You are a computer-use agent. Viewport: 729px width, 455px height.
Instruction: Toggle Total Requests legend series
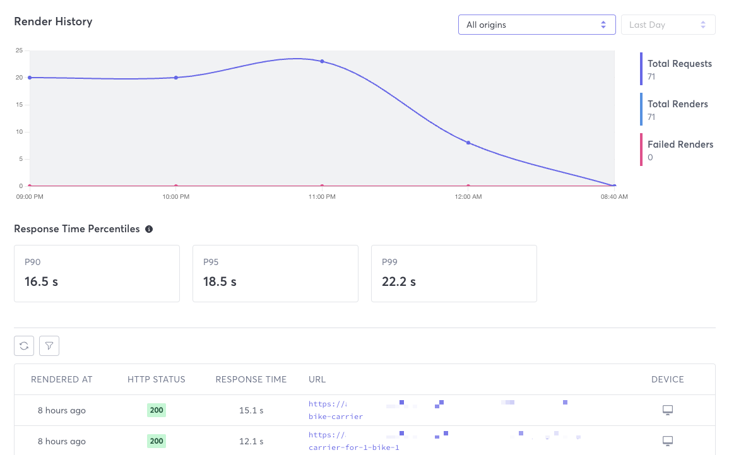tap(679, 64)
